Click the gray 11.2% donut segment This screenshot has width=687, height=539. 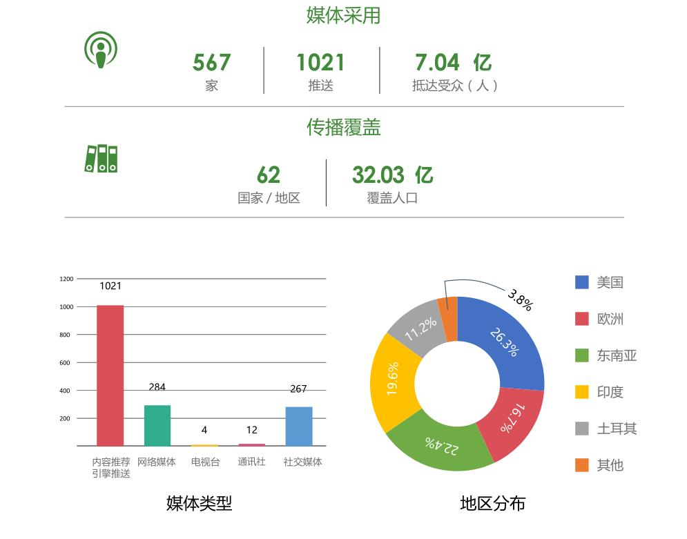click(x=418, y=329)
